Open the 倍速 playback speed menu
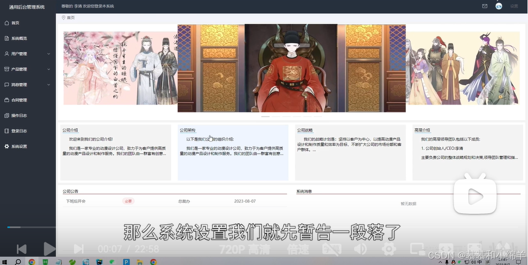528x265 pixels. [298, 249]
